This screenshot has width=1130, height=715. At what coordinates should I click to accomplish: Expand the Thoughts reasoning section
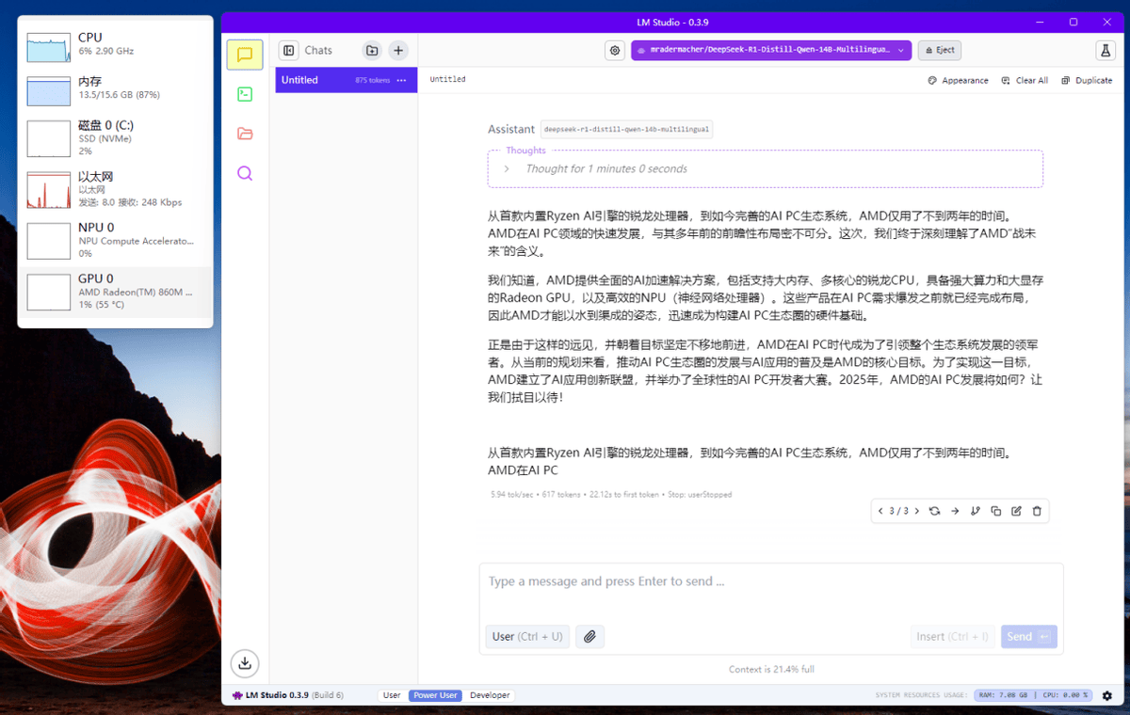click(507, 169)
